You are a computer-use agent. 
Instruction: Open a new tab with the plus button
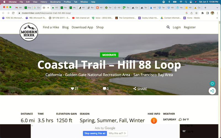point(205,8)
